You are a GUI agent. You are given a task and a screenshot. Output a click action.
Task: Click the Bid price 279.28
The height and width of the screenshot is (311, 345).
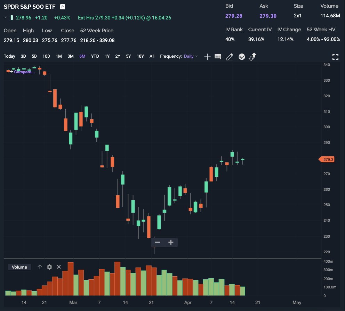[234, 16]
